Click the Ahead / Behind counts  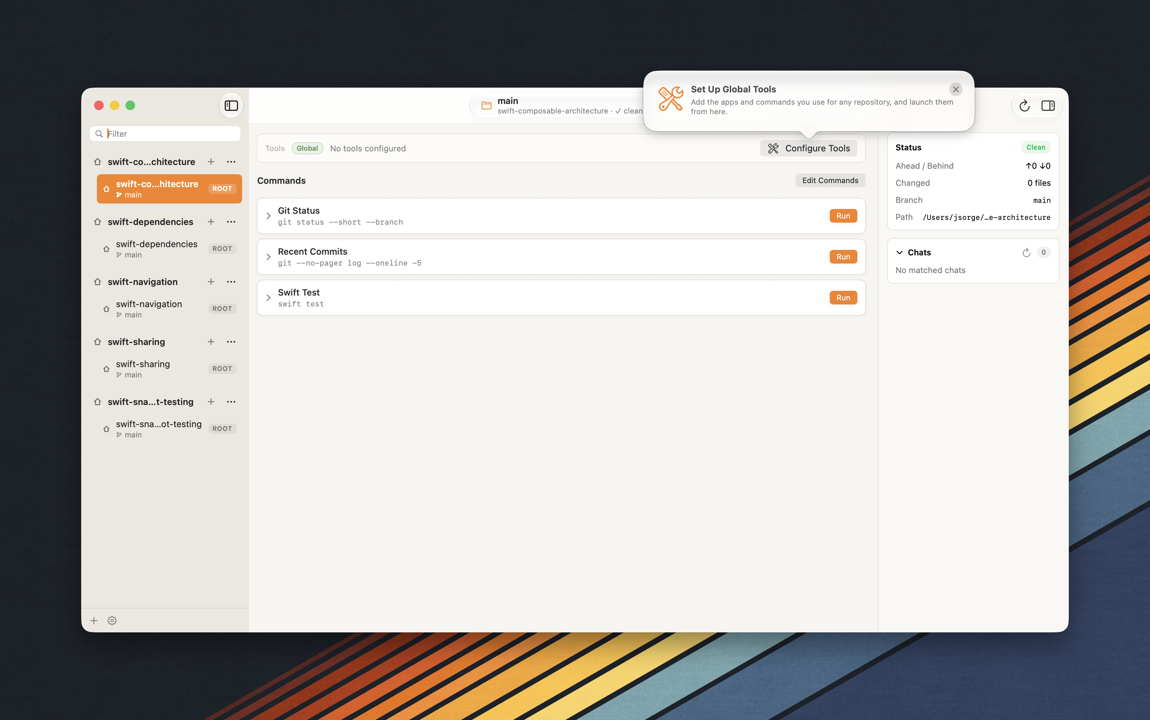pyautogui.click(x=1037, y=166)
